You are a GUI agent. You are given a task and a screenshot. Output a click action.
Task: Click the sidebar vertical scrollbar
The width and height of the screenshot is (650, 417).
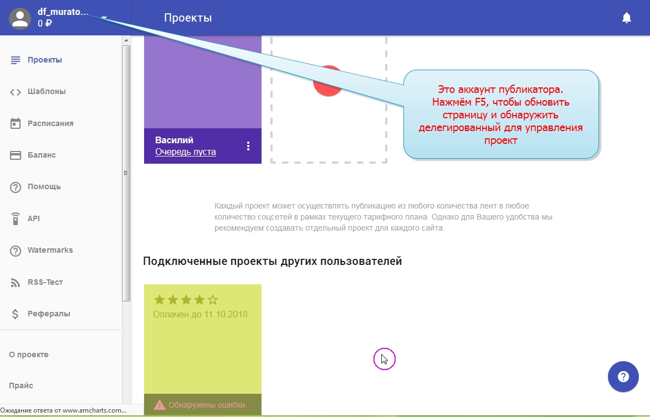(x=126, y=173)
